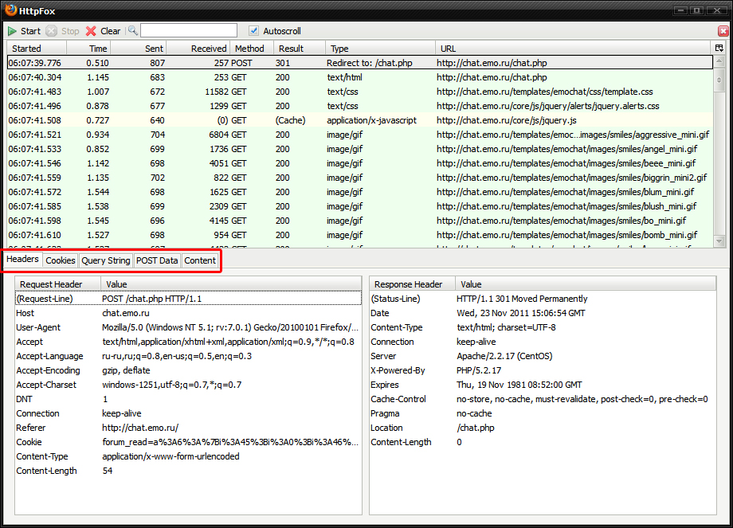
Task: Sort by the Result column header
Action: pyautogui.click(x=300, y=48)
